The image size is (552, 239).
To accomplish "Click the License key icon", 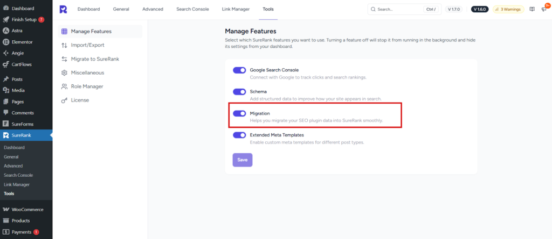I will tap(65, 100).
